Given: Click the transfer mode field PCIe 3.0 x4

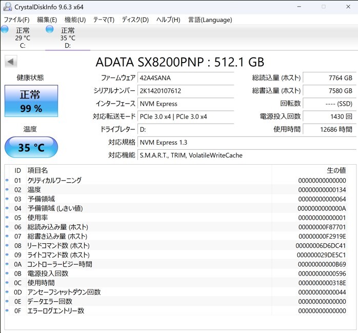Looking at the screenshot, I should point(186,116).
